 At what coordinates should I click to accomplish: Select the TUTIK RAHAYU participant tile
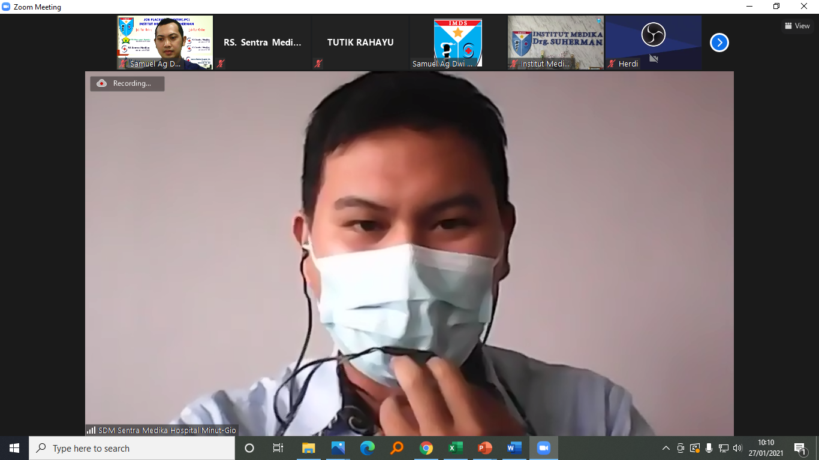[360, 43]
